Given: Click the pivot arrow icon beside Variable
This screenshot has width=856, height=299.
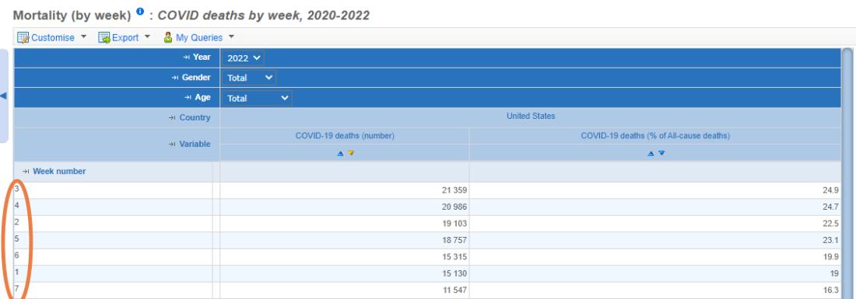Looking at the screenshot, I should tap(172, 144).
